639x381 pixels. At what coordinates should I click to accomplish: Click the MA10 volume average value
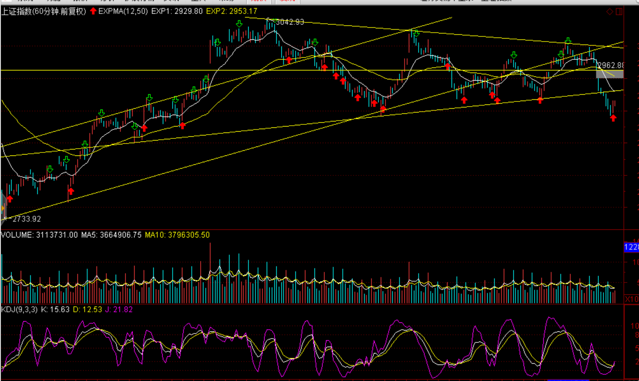pyautogui.click(x=177, y=235)
